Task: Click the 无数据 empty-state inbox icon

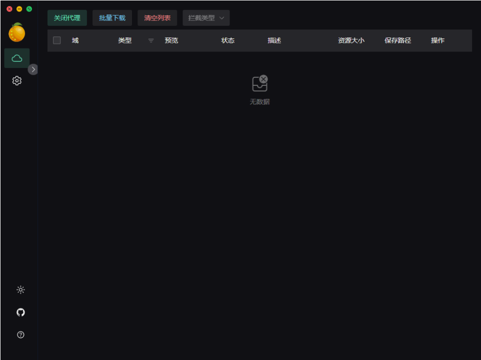Action: [x=259, y=83]
